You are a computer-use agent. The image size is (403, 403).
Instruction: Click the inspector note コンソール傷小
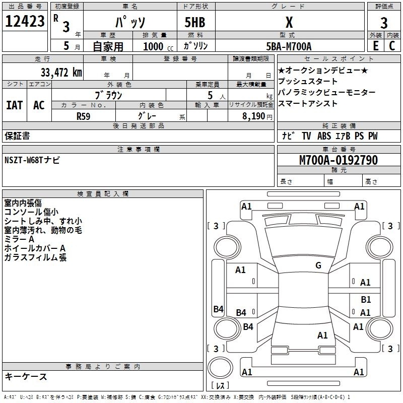point(31,212)
